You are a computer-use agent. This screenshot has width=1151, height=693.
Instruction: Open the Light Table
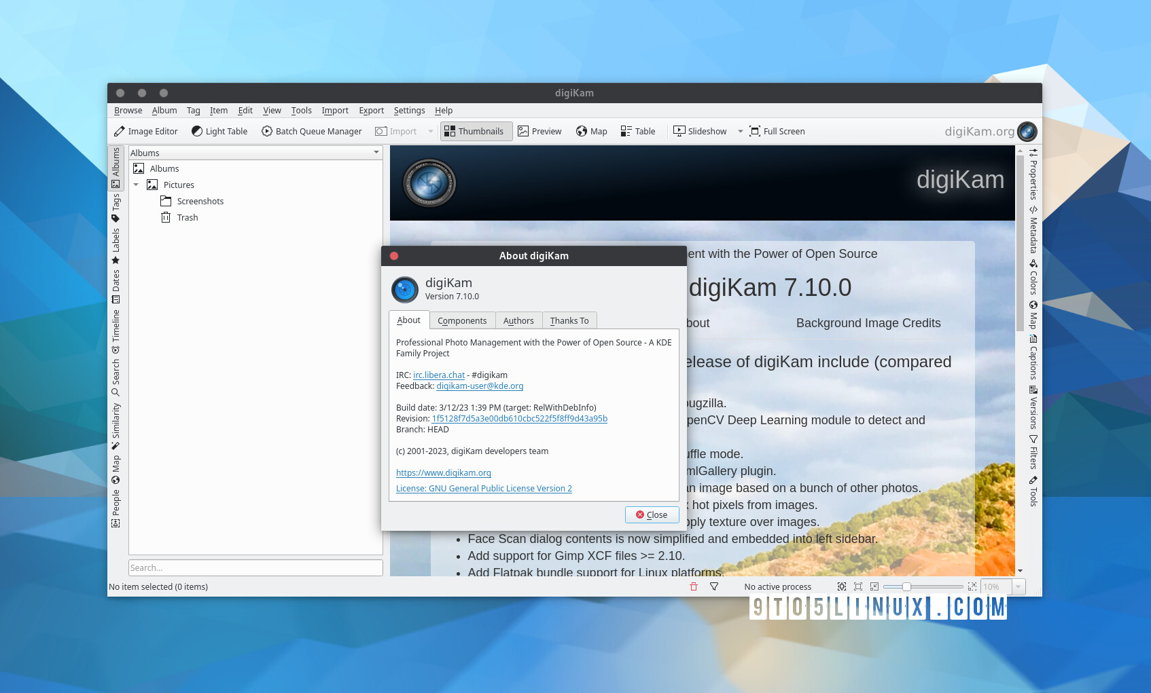(219, 132)
